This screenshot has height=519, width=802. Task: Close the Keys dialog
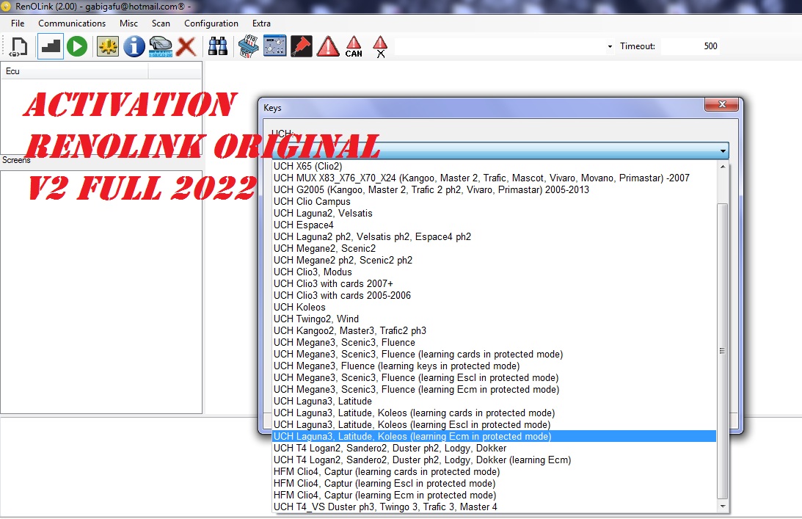pyautogui.click(x=722, y=104)
